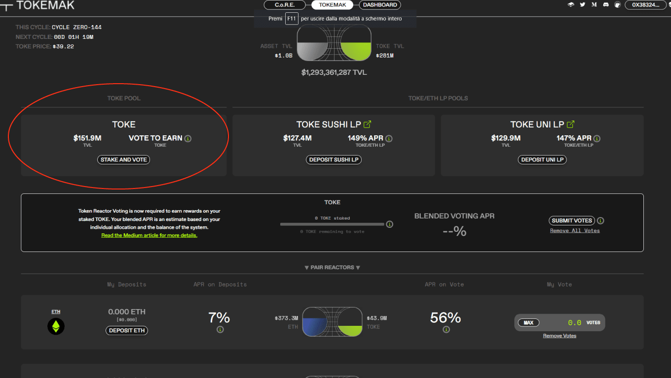Click the info icon next to Submit Votes
671x378 pixels.
(x=600, y=221)
